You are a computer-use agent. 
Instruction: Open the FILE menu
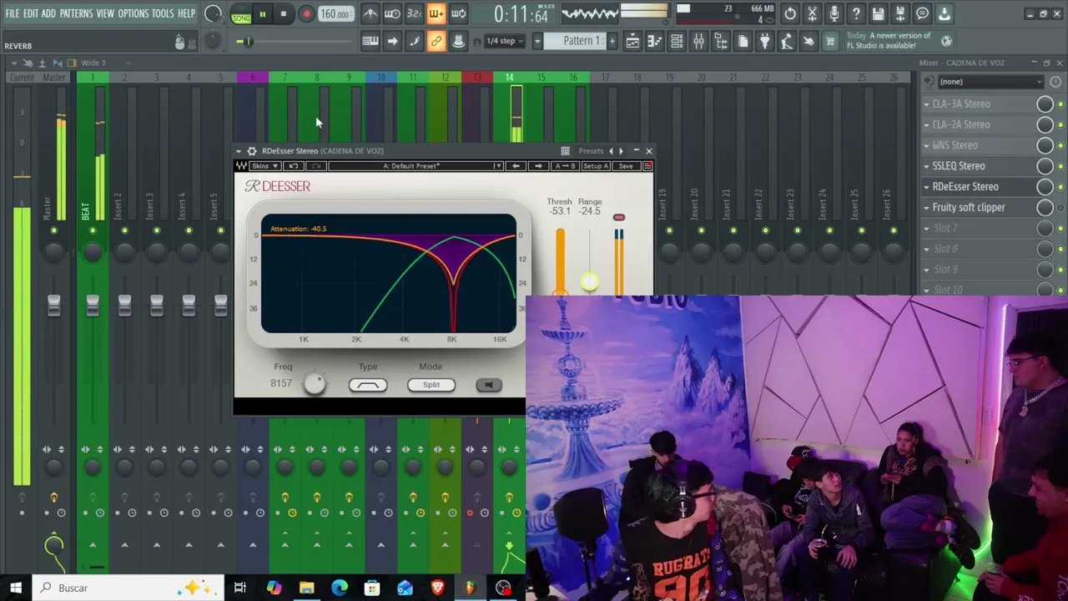pyautogui.click(x=13, y=13)
